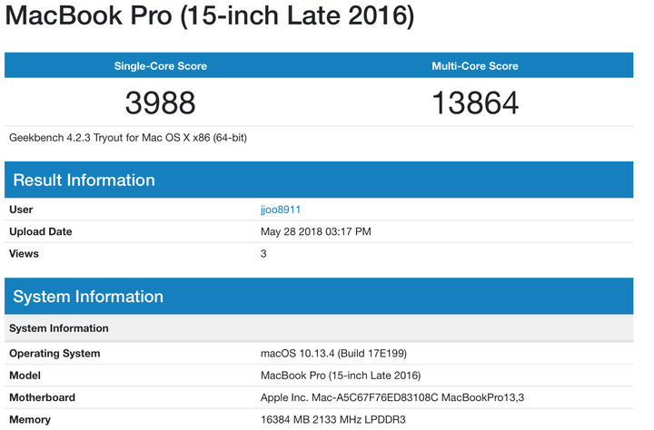Click the Upload Date label
This screenshot has height=430, width=654.
(x=41, y=231)
